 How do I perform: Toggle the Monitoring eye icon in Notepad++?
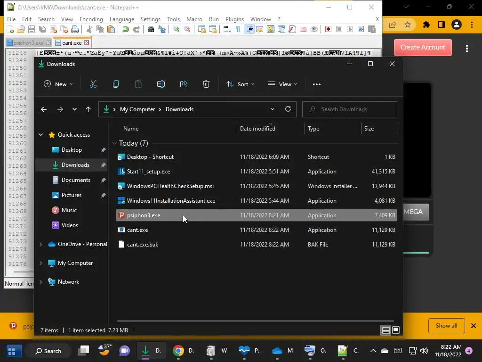pyautogui.click(x=314, y=29)
